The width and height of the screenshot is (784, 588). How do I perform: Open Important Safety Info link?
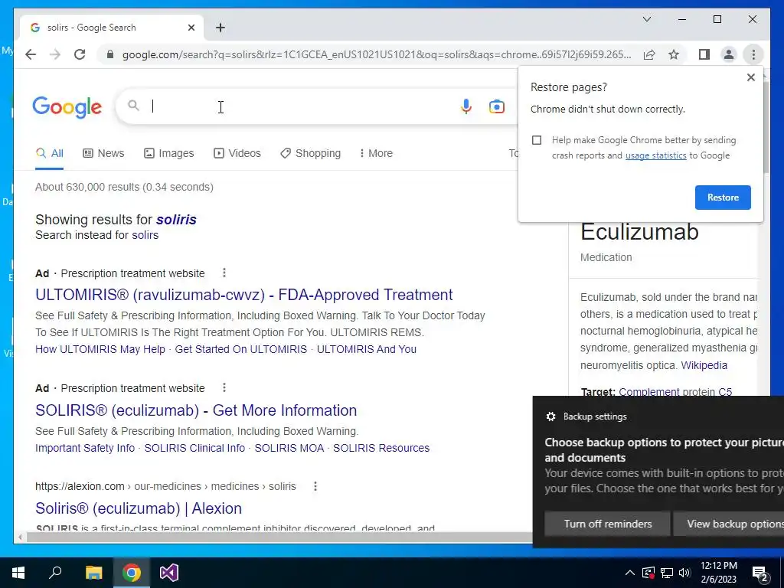(x=85, y=448)
